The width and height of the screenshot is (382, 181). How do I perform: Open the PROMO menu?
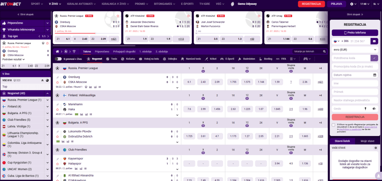tap(141, 4)
